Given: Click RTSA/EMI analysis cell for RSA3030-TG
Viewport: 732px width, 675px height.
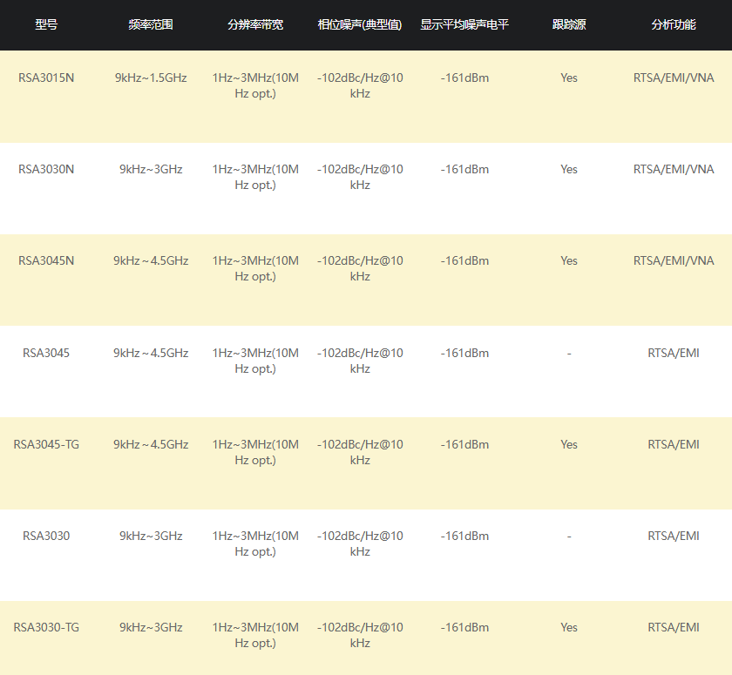Looking at the screenshot, I should click(674, 627).
